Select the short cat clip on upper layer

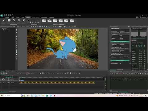22,81
